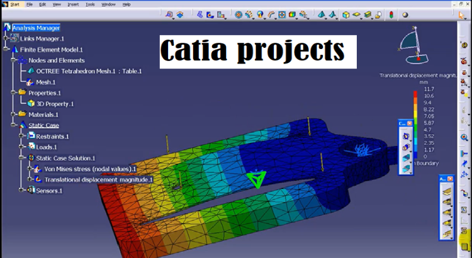This screenshot has height=258, width=472.
Task: Click the blue clamp restraint icon in right toolbar
Action: click(x=464, y=154)
